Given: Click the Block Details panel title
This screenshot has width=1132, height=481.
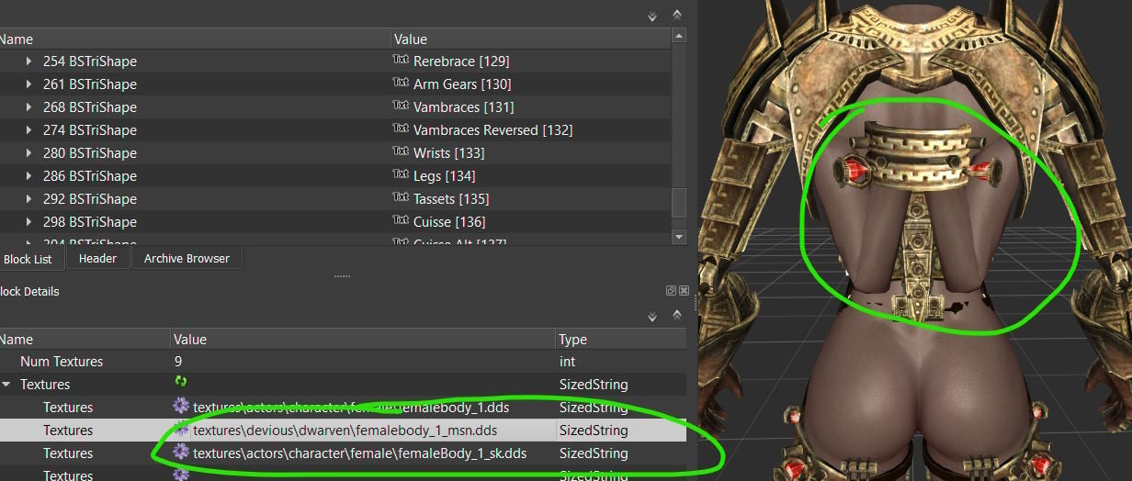Looking at the screenshot, I should [29, 291].
